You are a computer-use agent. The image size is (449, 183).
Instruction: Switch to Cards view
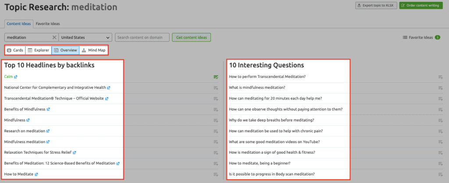pyautogui.click(x=15, y=50)
